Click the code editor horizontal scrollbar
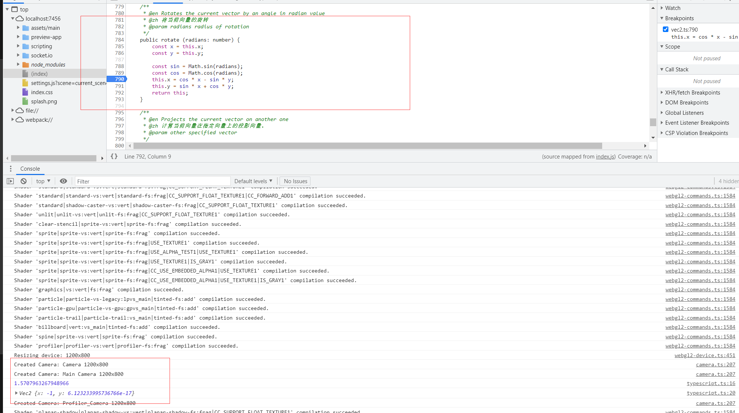This screenshot has height=413, width=739. point(367,146)
